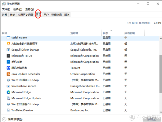This screenshot has width=162, height=122.
Task: Click the 火绒安全软件托盘程序 shield icon
Action: (x=8, y=44)
